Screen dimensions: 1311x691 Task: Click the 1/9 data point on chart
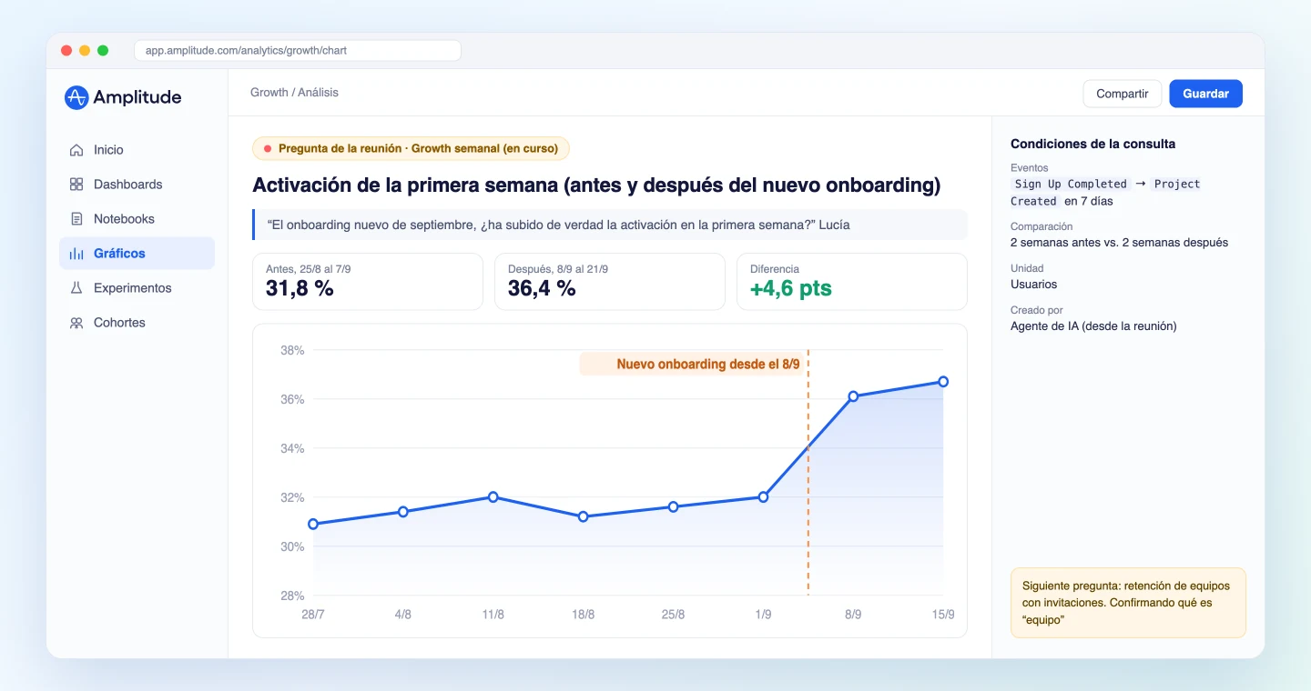click(763, 497)
